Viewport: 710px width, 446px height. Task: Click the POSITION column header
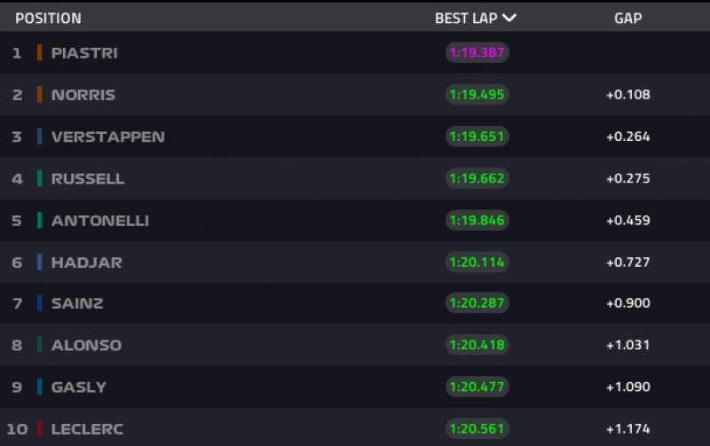click(x=48, y=18)
